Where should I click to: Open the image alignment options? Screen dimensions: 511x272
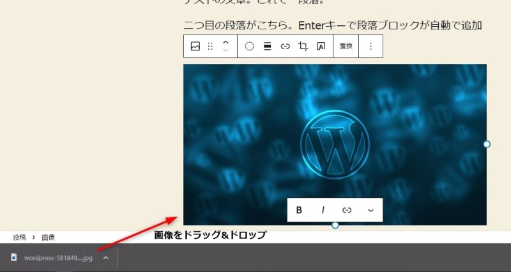268,47
